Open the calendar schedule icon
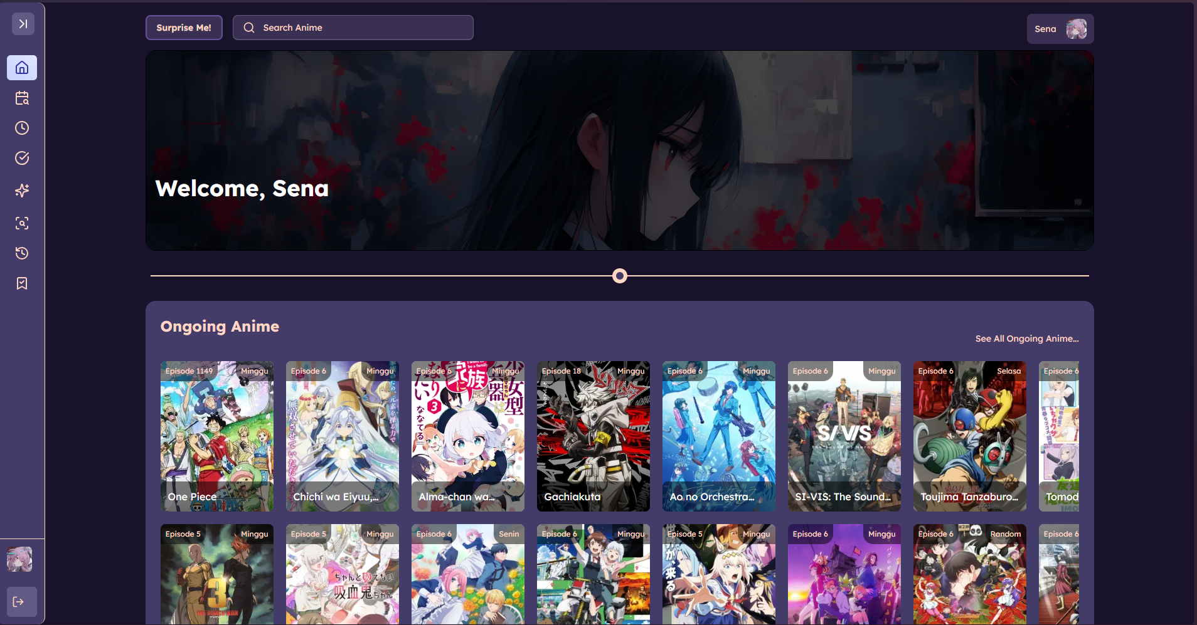Viewport: 1197px width, 625px height. click(22, 98)
